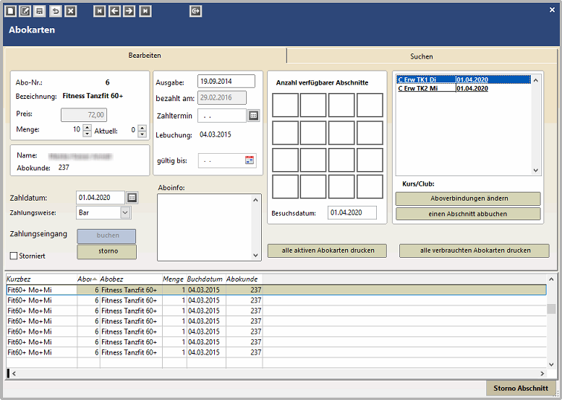Image resolution: width=562 pixels, height=400 pixels.
Task: Click the Storno Abschnitt button
Action: click(x=521, y=388)
